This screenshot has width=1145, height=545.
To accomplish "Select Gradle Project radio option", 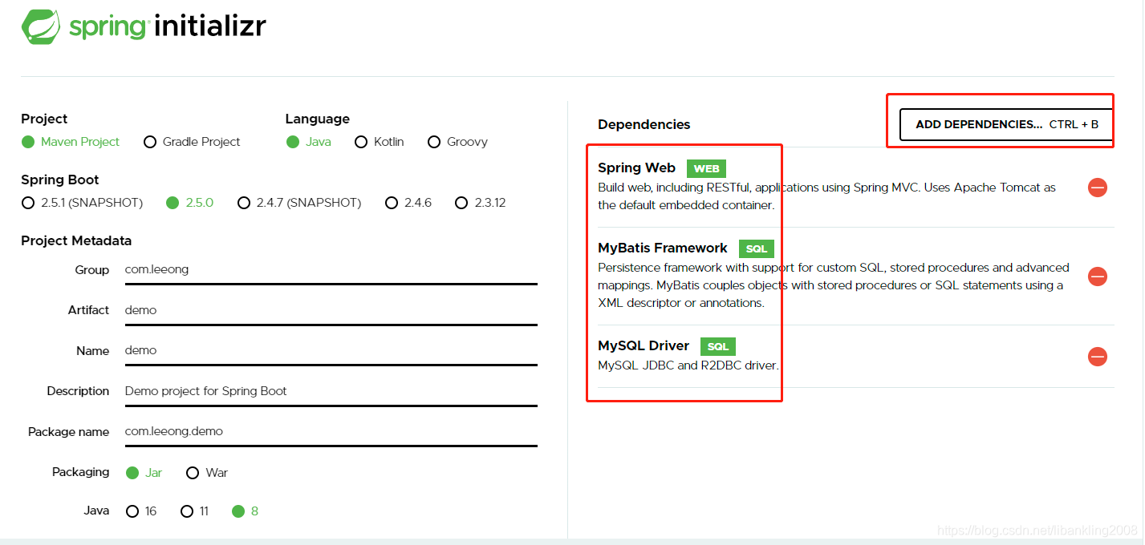I will [192, 142].
